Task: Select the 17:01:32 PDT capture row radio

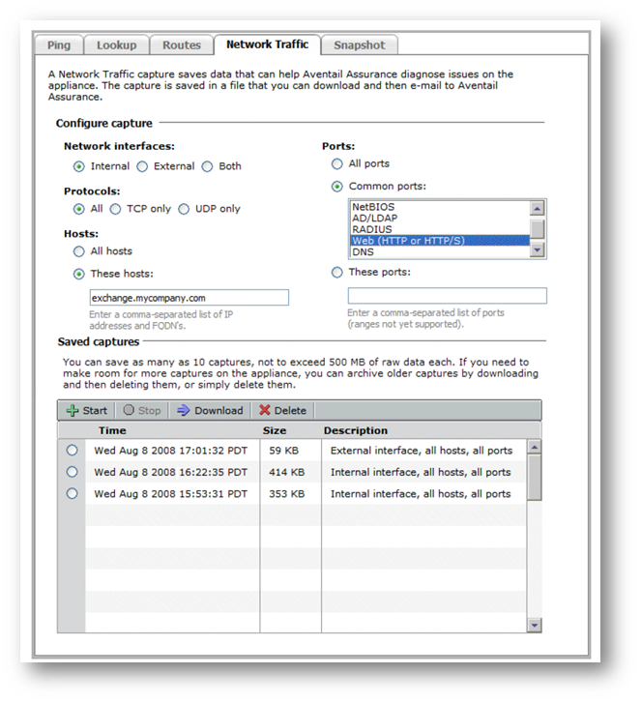Action: (x=72, y=450)
